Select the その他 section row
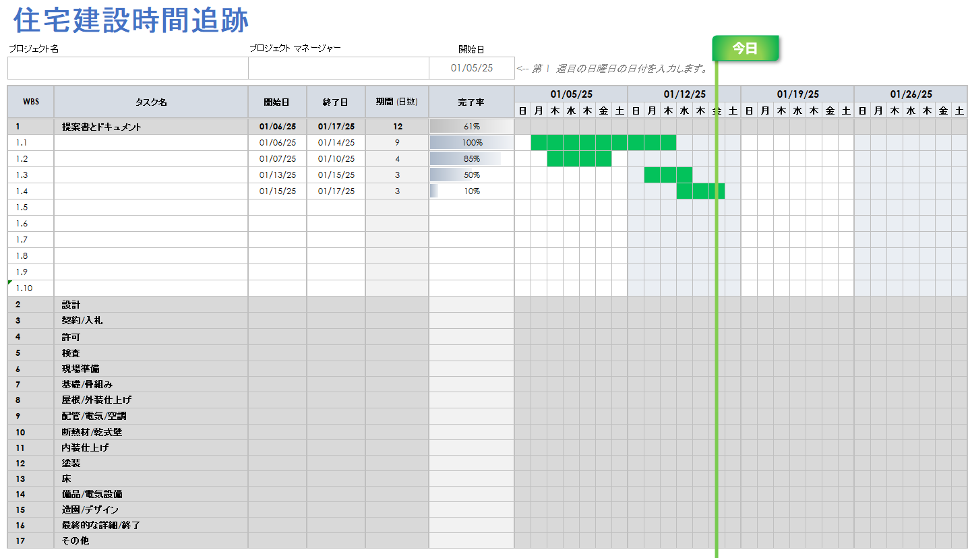The height and width of the screenshot is (558, 968). point(487,540)
